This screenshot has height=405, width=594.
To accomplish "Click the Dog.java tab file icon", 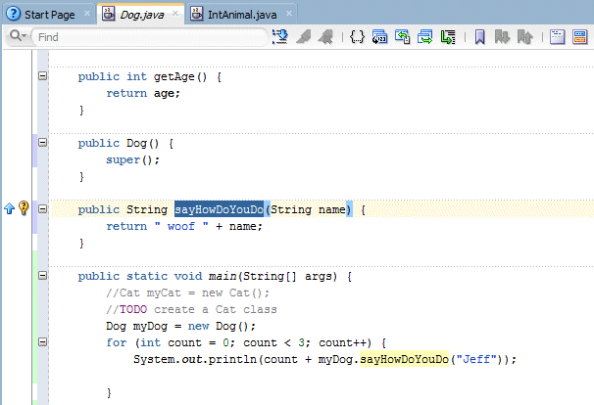I will [x=109, y=14].
